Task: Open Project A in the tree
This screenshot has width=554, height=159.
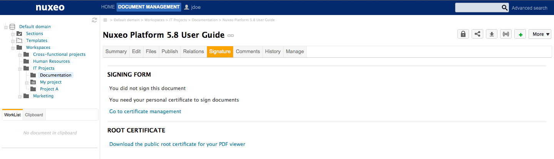Action: 49,89
